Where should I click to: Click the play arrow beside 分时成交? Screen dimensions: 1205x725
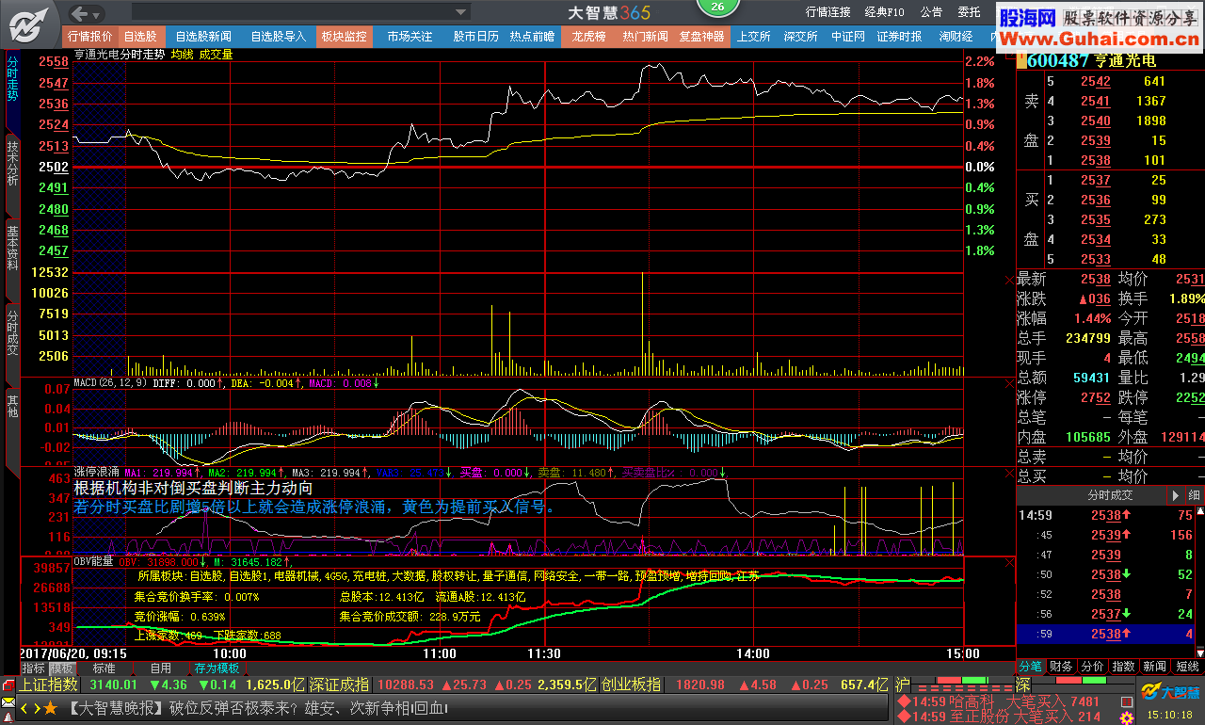pyautogui.click(x=1175, y=495)
